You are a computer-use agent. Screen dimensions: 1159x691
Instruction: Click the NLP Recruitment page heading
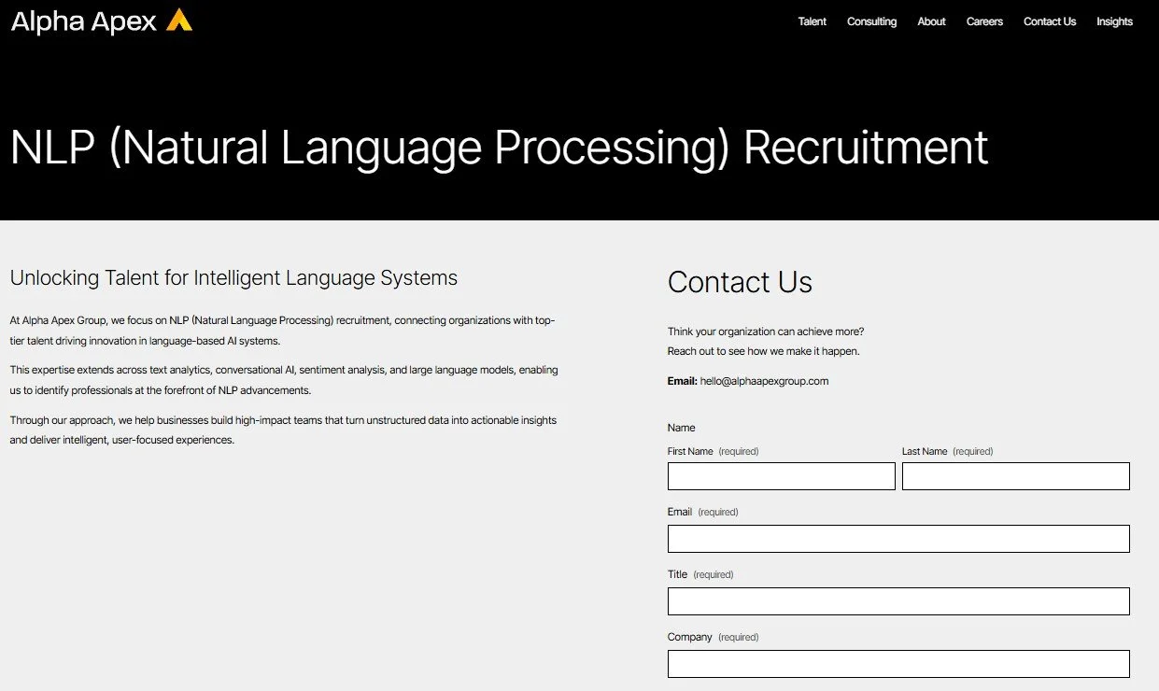499,148
